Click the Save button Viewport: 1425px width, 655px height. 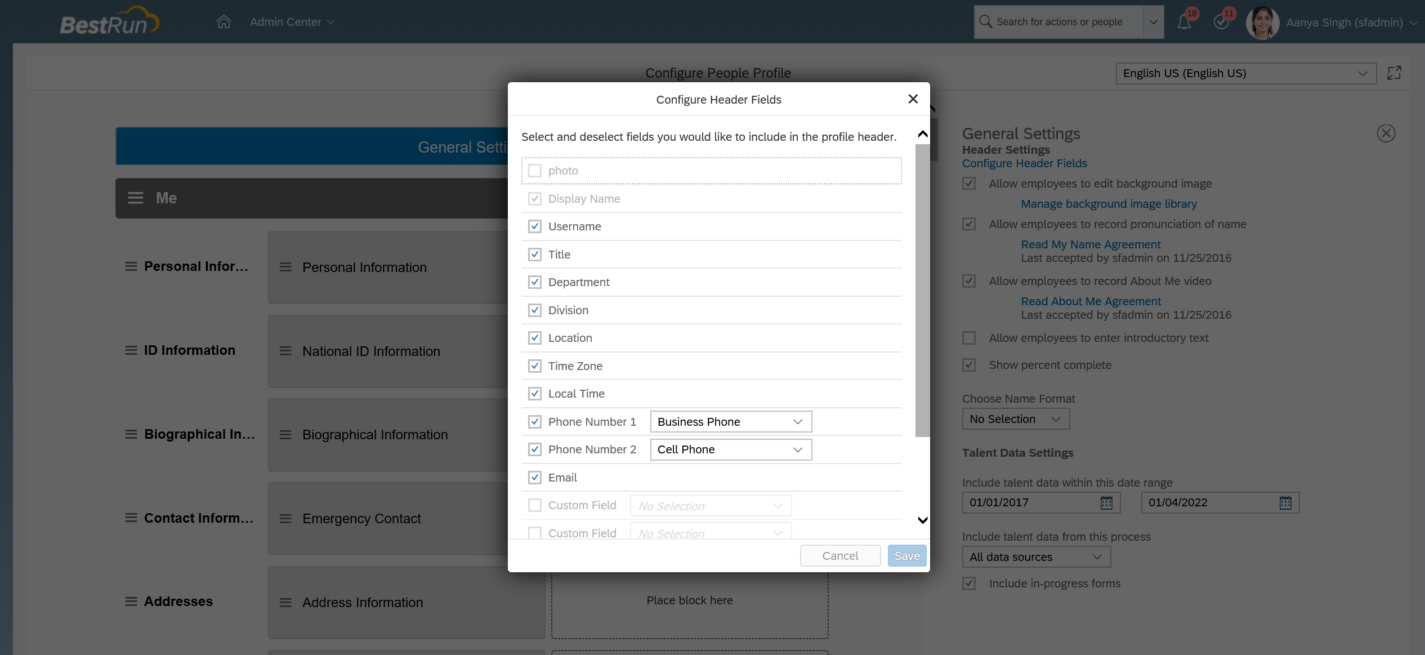tap(907, 556)
